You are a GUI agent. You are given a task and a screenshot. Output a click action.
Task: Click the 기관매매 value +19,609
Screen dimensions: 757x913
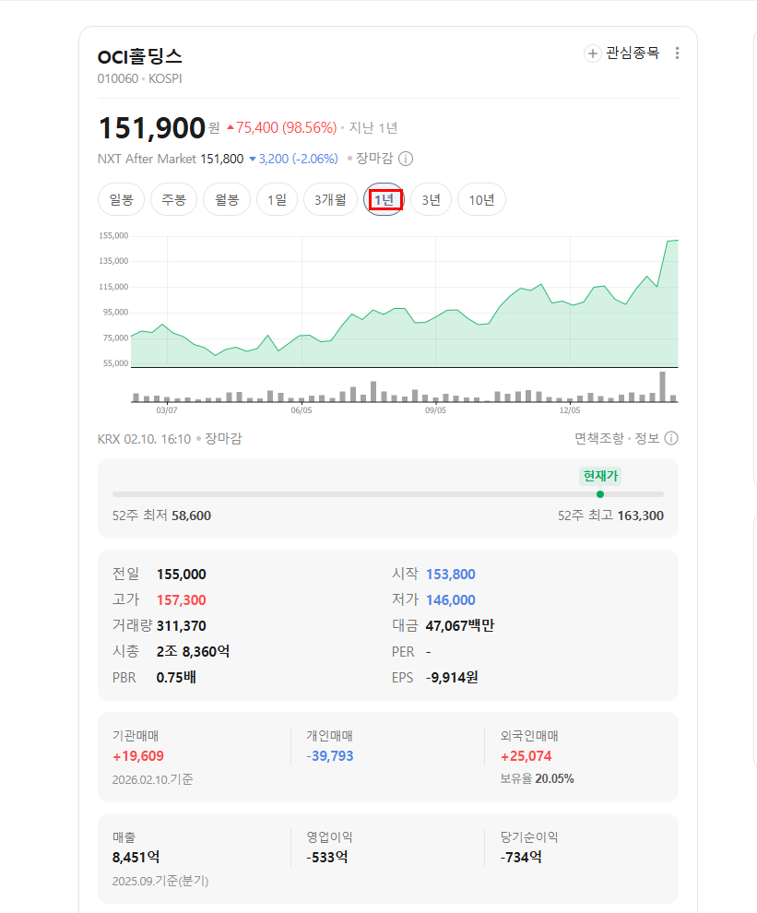[x=138, y=756]
